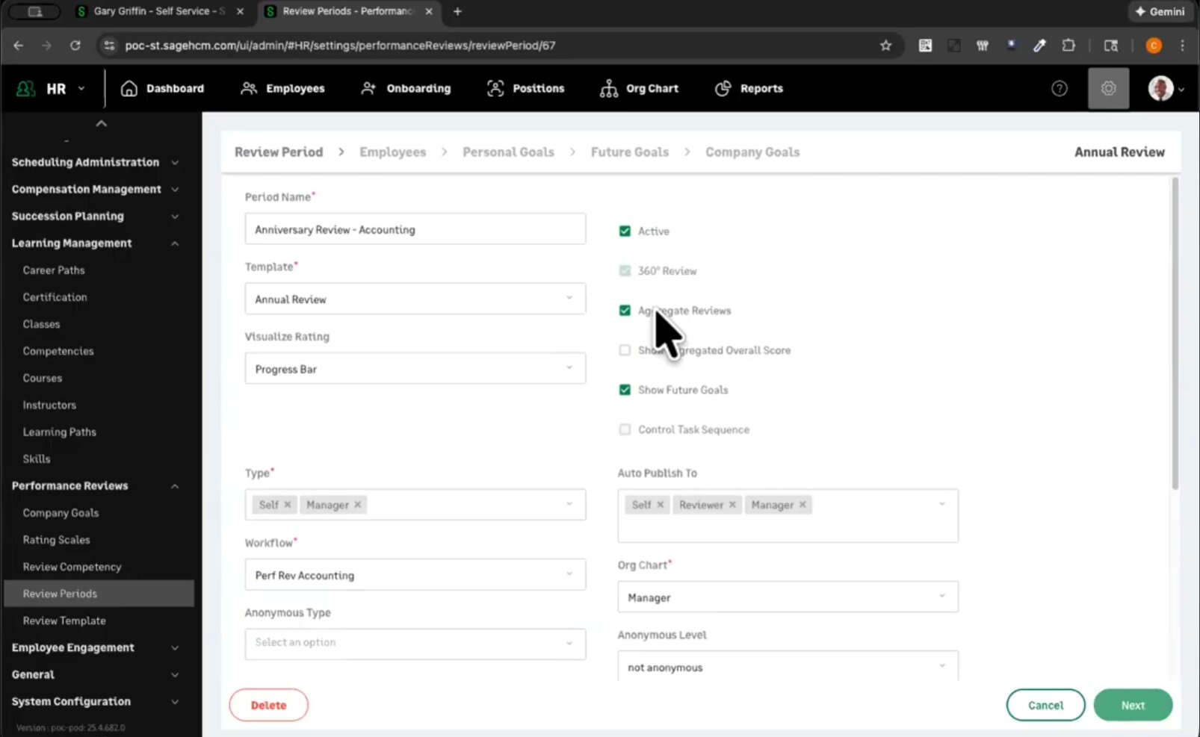Remove the Self tag from Type
1200x737 pixels.
288,505
